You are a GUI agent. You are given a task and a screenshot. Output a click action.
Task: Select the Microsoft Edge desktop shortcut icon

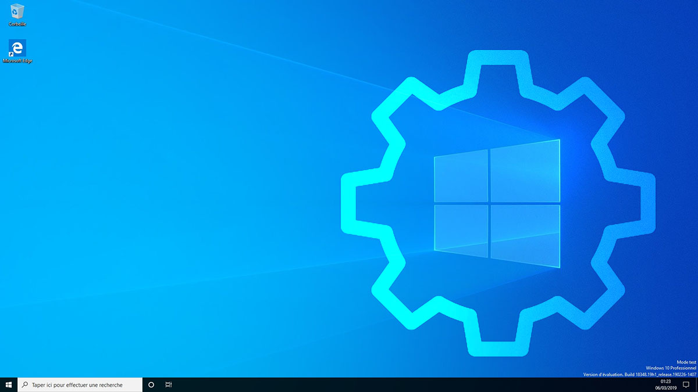point(17,48)
